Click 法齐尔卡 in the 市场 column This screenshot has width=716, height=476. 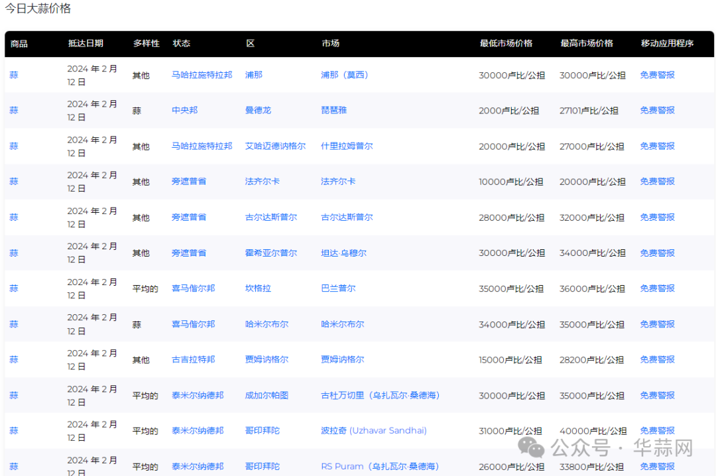(338, 182)
